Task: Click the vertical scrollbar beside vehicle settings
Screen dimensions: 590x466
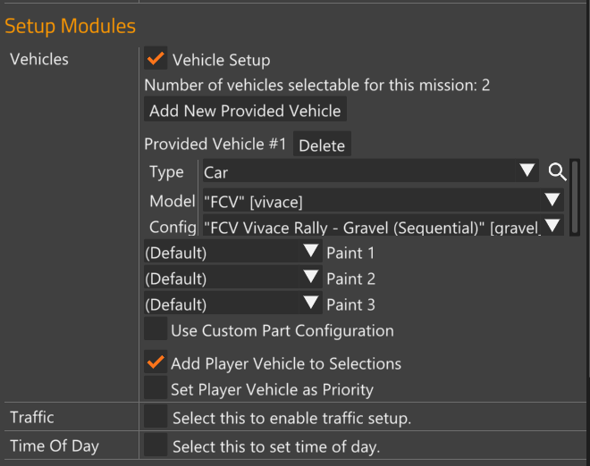Action: [575, 196]
